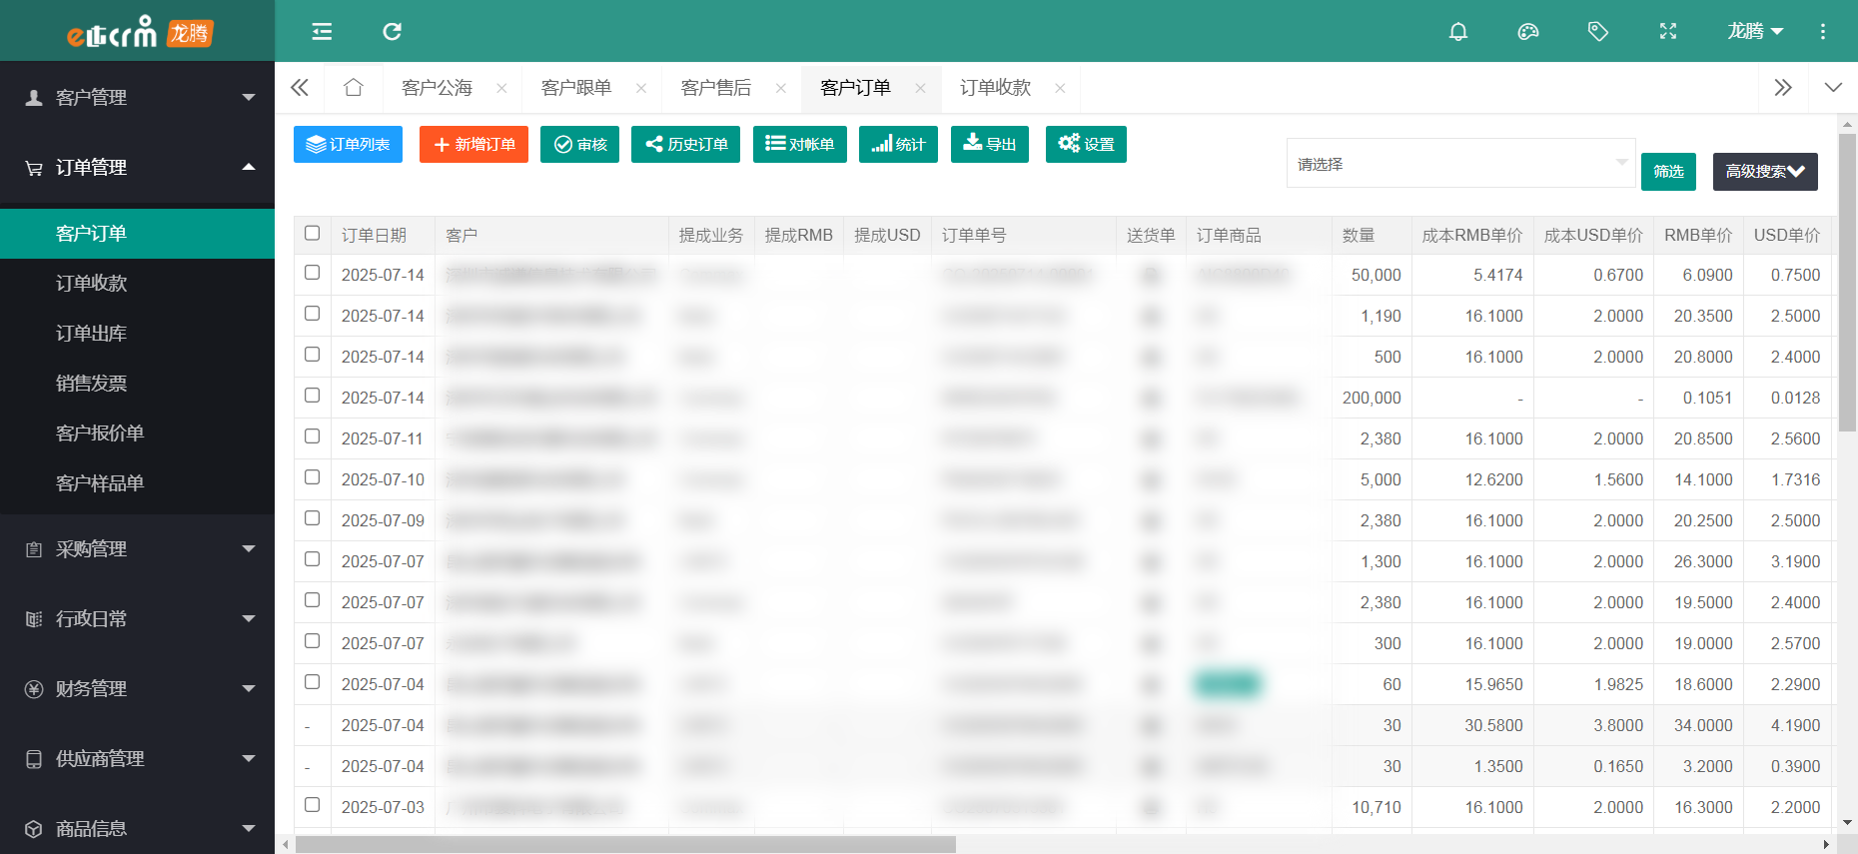Expand the 高级搜索 advanced search panel
Screen dimensions: 1858x854
tap(1764, 172)
